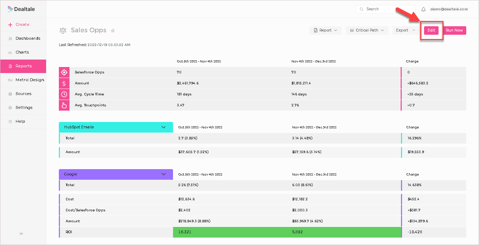Click the $2,461,794.6 amount value

(x=188, y=83)
